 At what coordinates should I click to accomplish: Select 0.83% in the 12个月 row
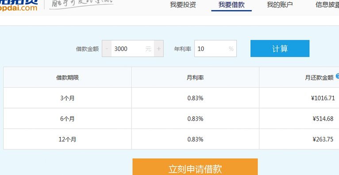pos(195,139)
